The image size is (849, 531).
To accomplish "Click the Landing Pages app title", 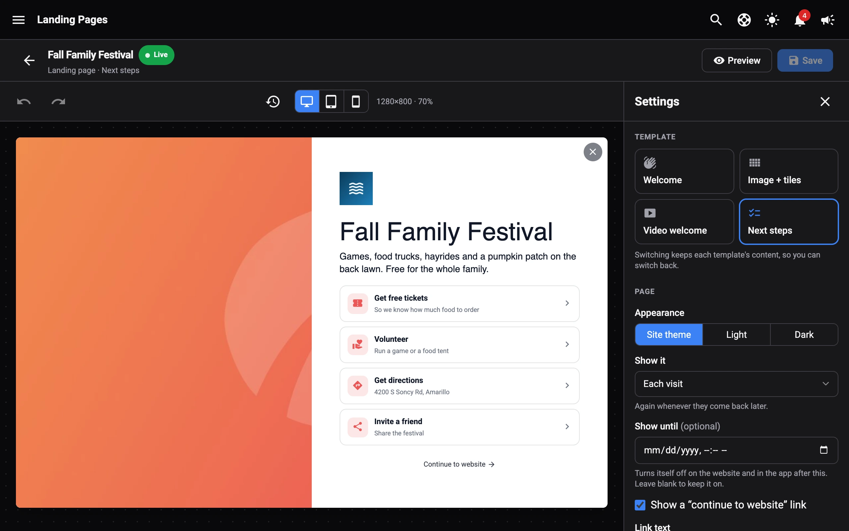I will click(x=72, y=20).
